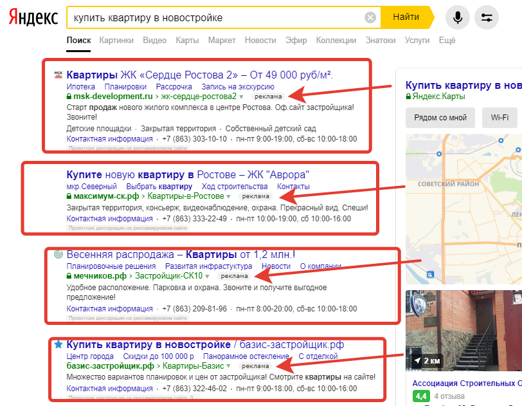Open Квартиры ЖК «Сердце Ростова 2» result title
This screenshot has height=406, width=522.
click(200, 75)
